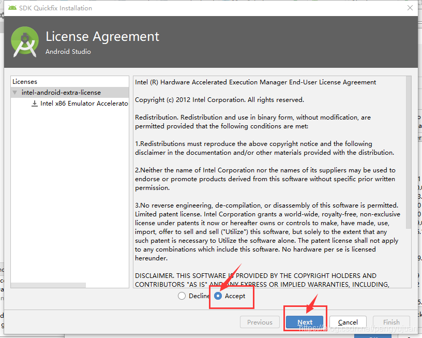The width and height of the screenshot is (422, 338).
Task: Select intel-android-extra-license in the Licenses list
Action: click(70, 92)
